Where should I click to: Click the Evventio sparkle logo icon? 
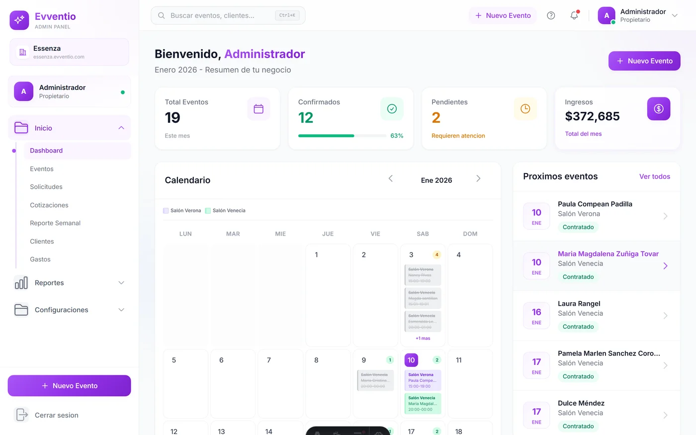19,20
